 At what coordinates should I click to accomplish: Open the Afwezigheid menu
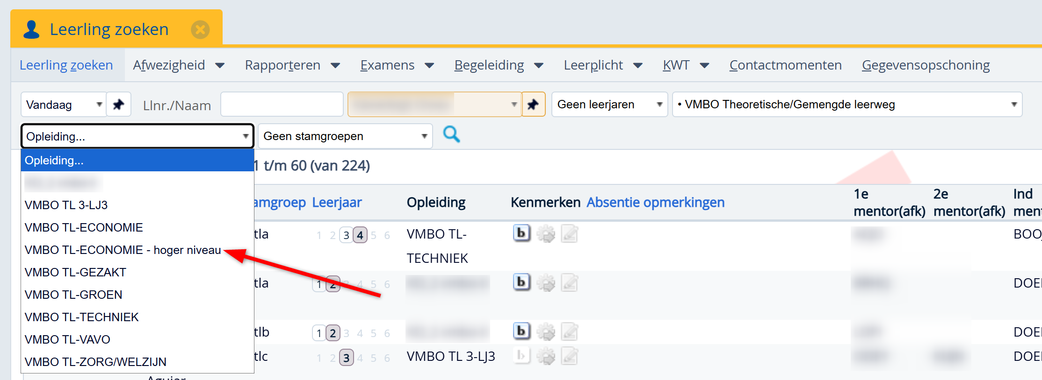(x=178, y=65)
